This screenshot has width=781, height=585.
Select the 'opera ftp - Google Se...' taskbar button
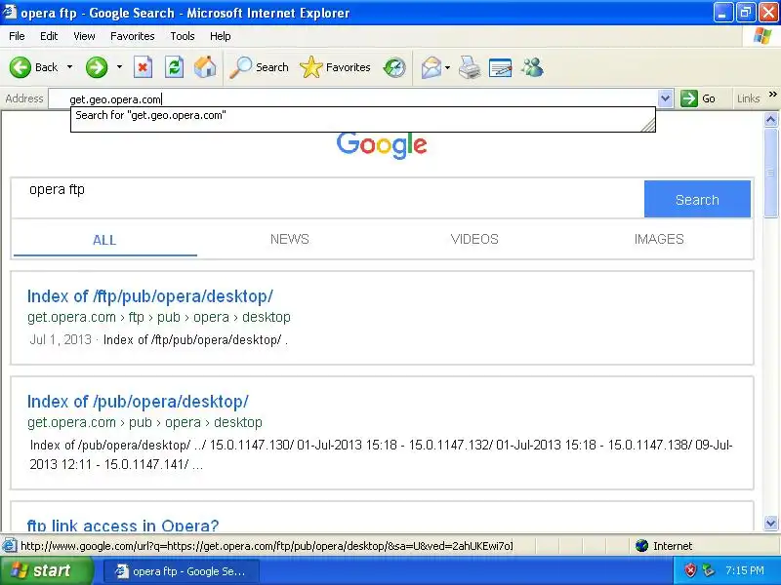click(182, 571)
